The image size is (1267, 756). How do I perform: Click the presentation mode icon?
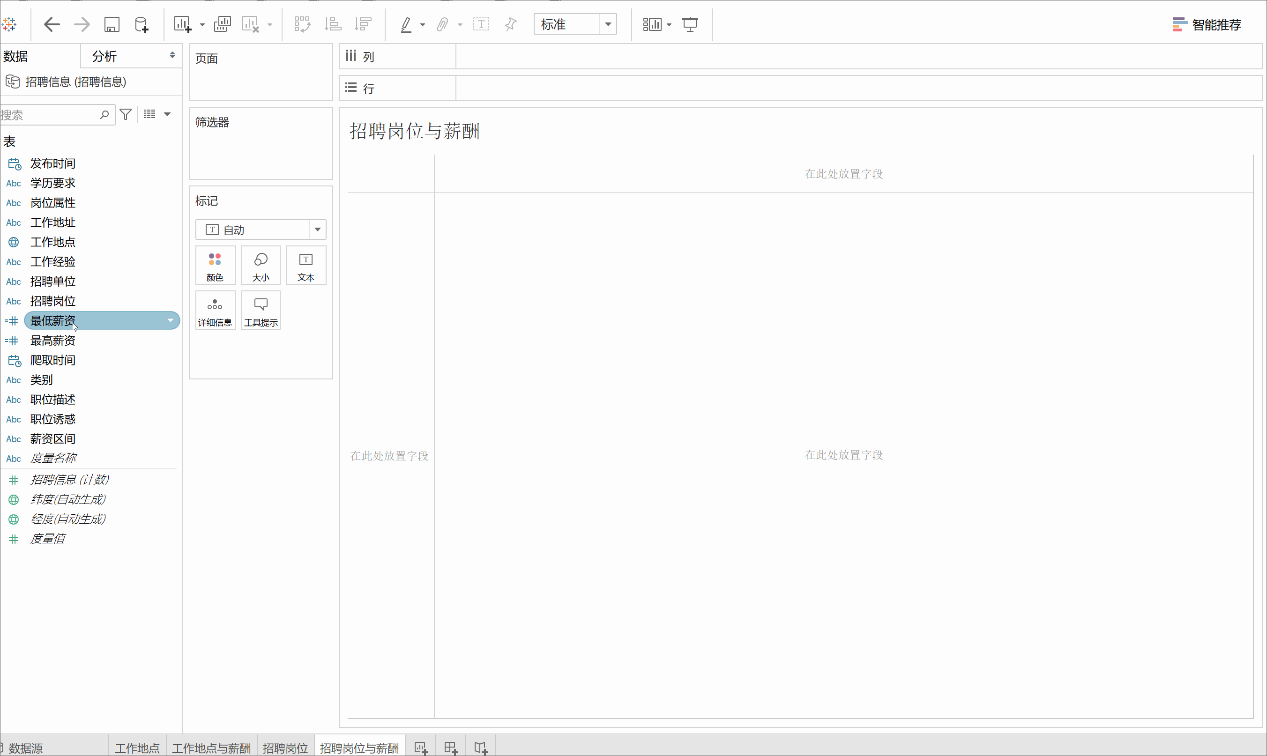pyautogui.click(x=690, y=24)
